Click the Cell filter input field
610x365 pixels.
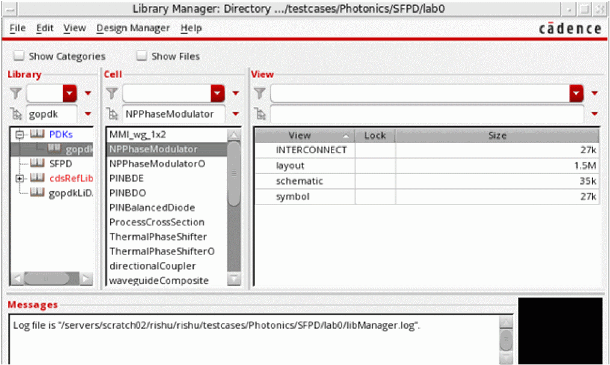(x=167, y=93)
